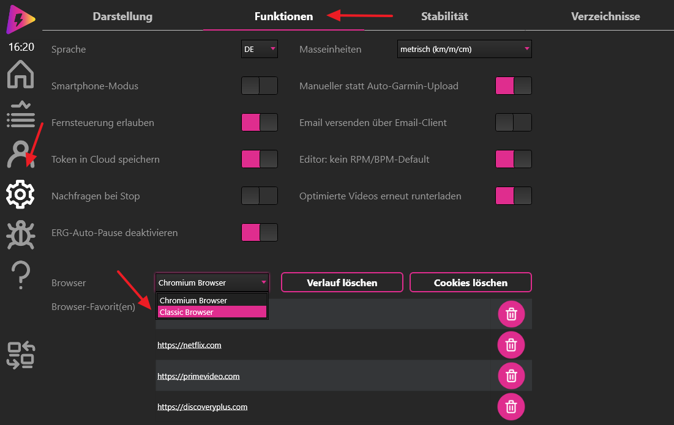This screenshot has height=425, width=674.
Task: Open the bug debug icon
Action: coord(20,235)
